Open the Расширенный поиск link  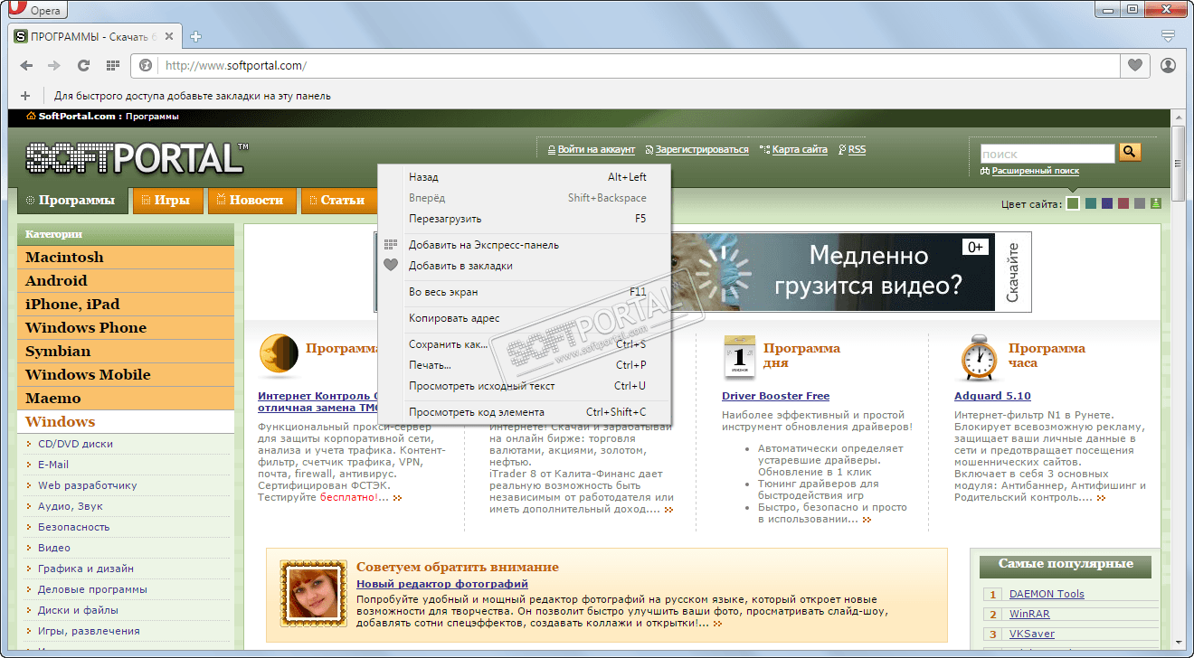coord(1035,171)
